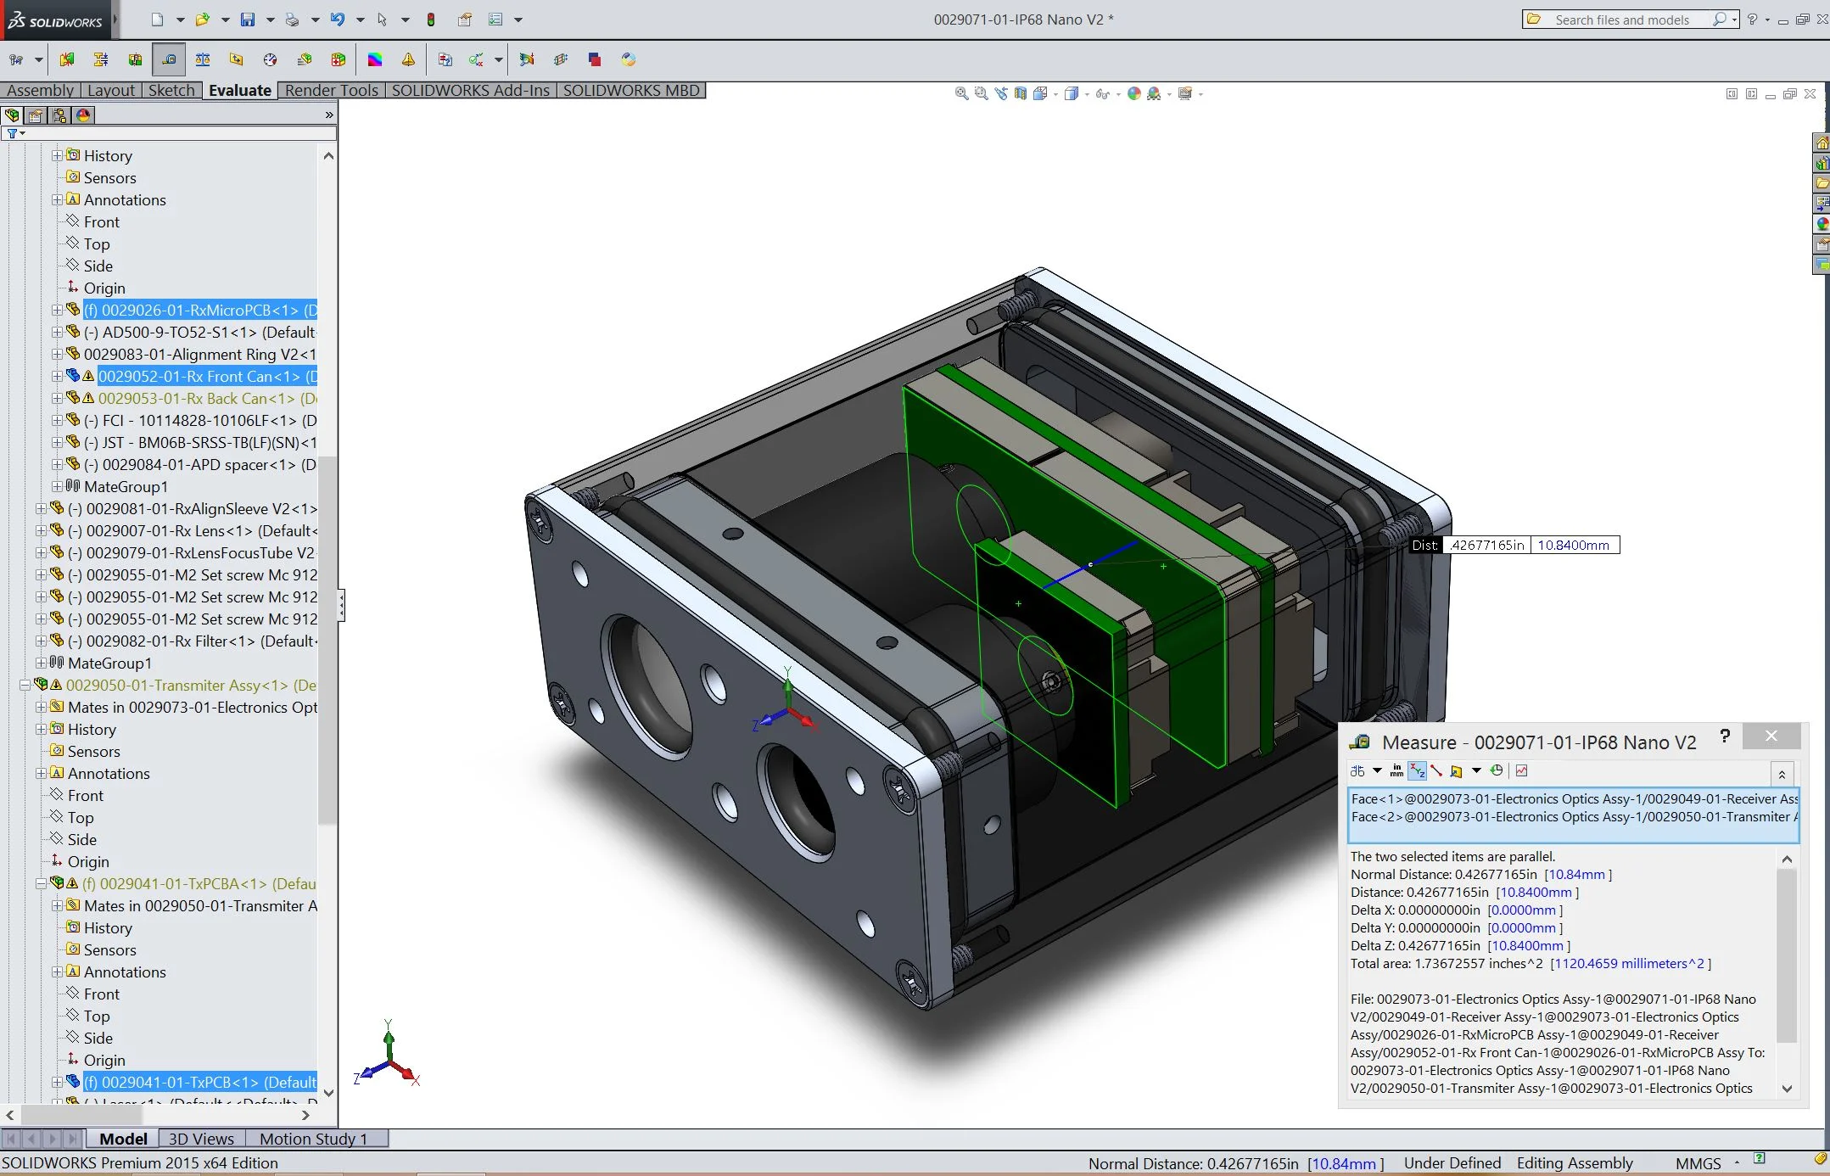The width and height of the screenshot is (1830, 1176).
Task: Open the ConfigurationManager tab icon
Action: (x=59, y=115)
